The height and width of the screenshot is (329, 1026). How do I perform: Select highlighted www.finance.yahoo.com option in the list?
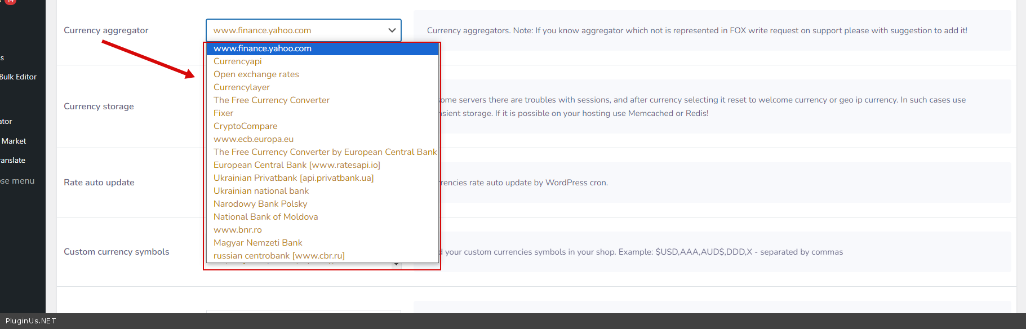[x=263, y=48]
